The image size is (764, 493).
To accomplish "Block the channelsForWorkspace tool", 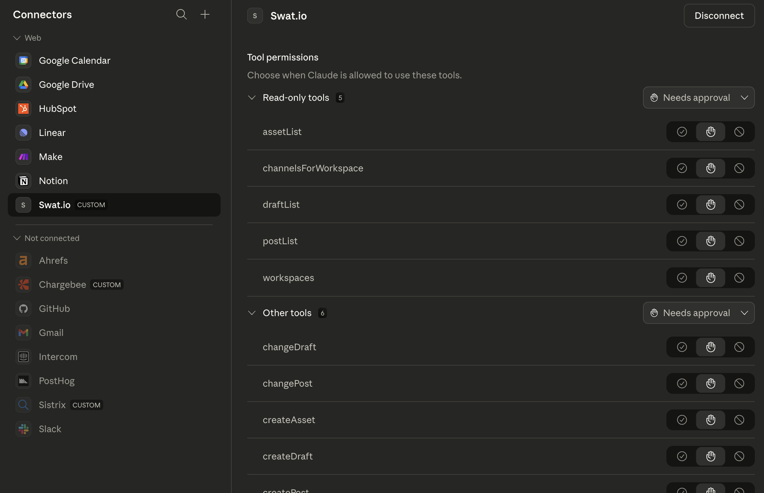I will click(739, 168).
